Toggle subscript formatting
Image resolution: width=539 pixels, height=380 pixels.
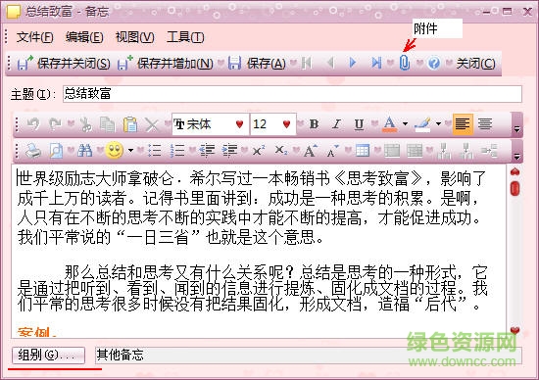[281, 151]
